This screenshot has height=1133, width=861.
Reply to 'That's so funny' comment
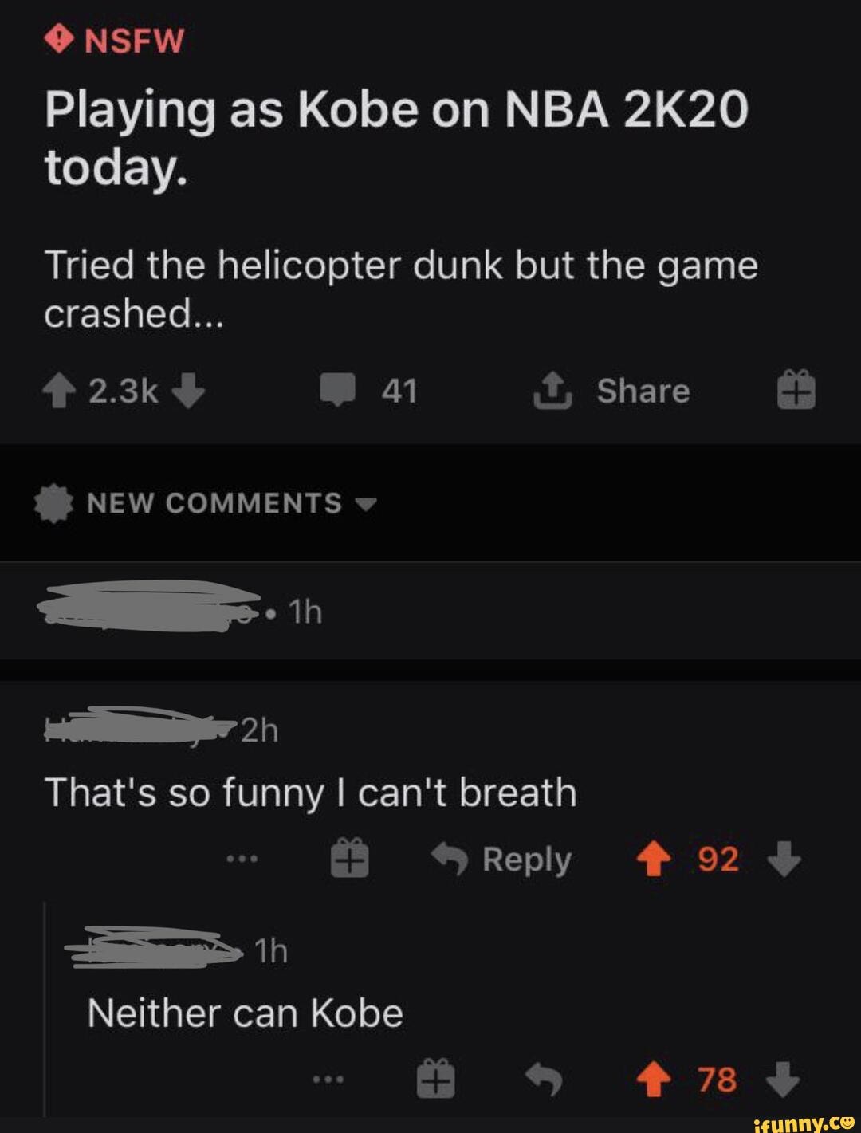point(502,860)
